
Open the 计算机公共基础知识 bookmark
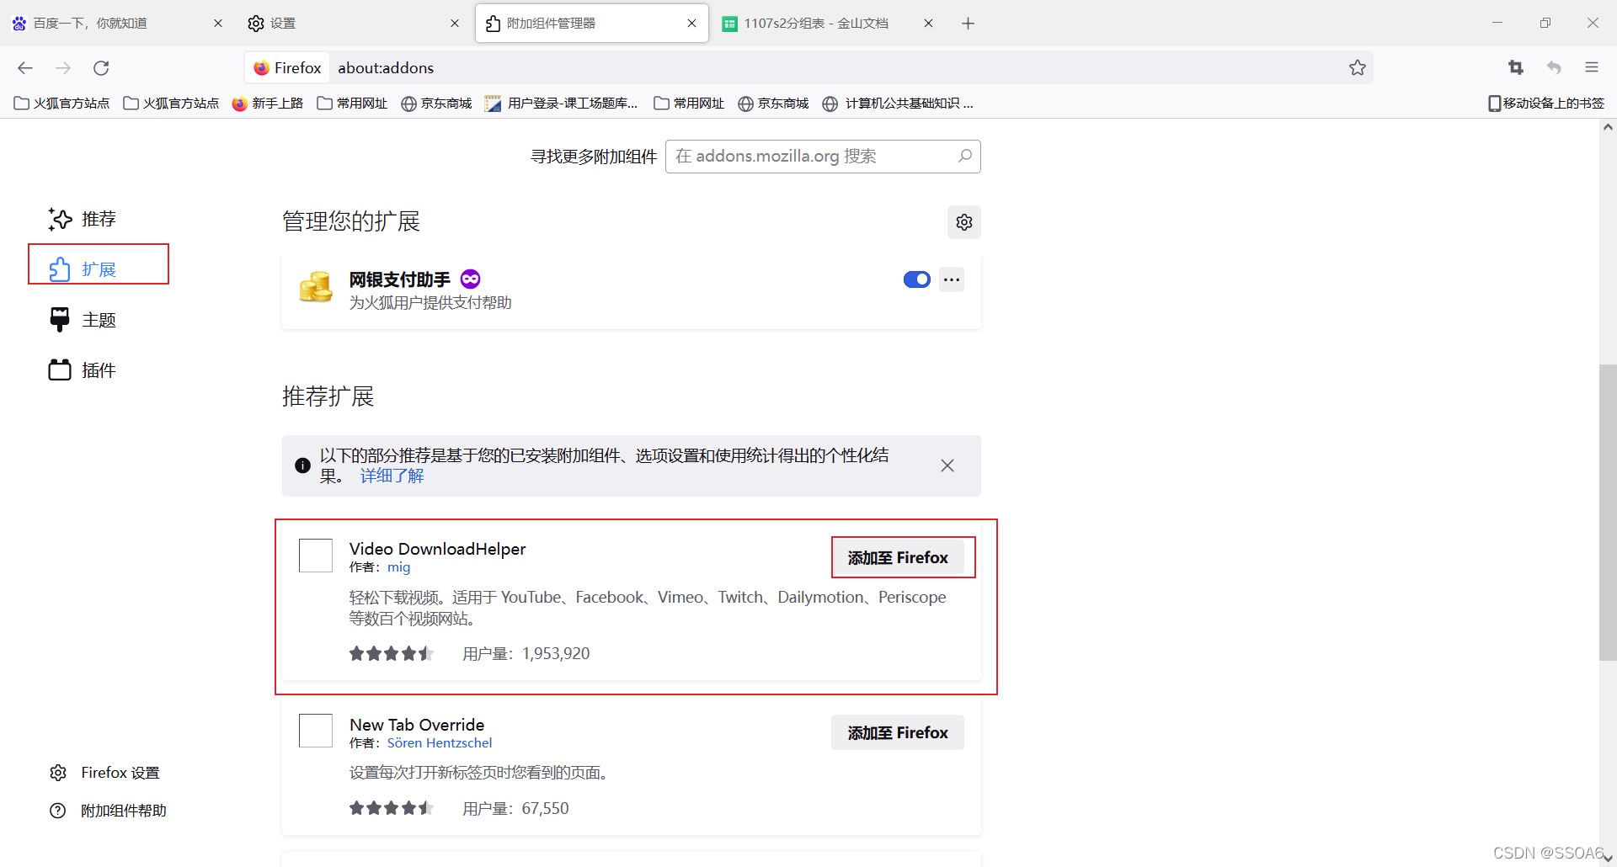click(x=898, y=104)
